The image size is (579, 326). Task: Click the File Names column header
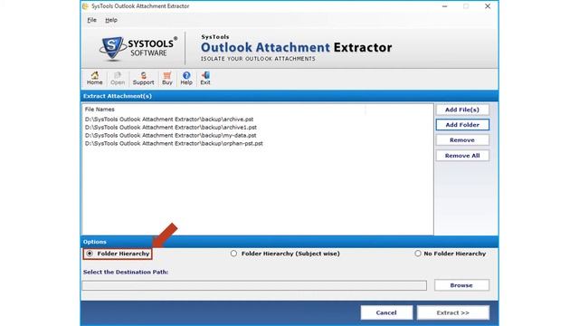pos(100,110)
